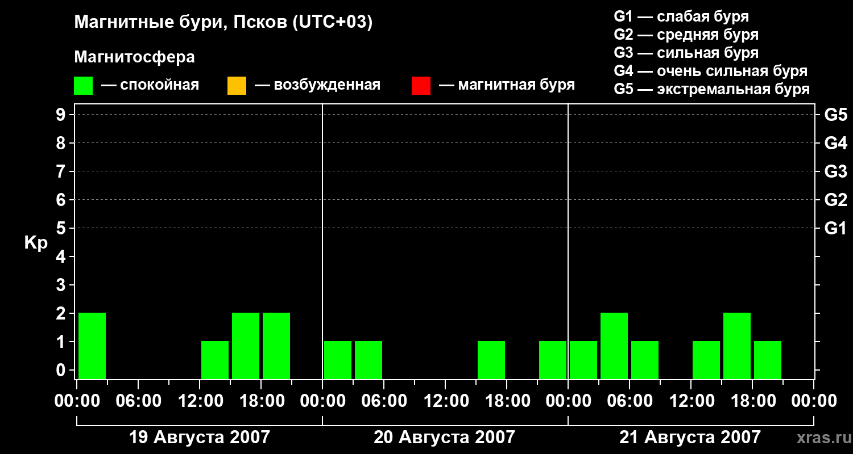Click the orange 'возбужденная' legend swatch
Screen dimensions: 853x454
click(x=237, y=86)
